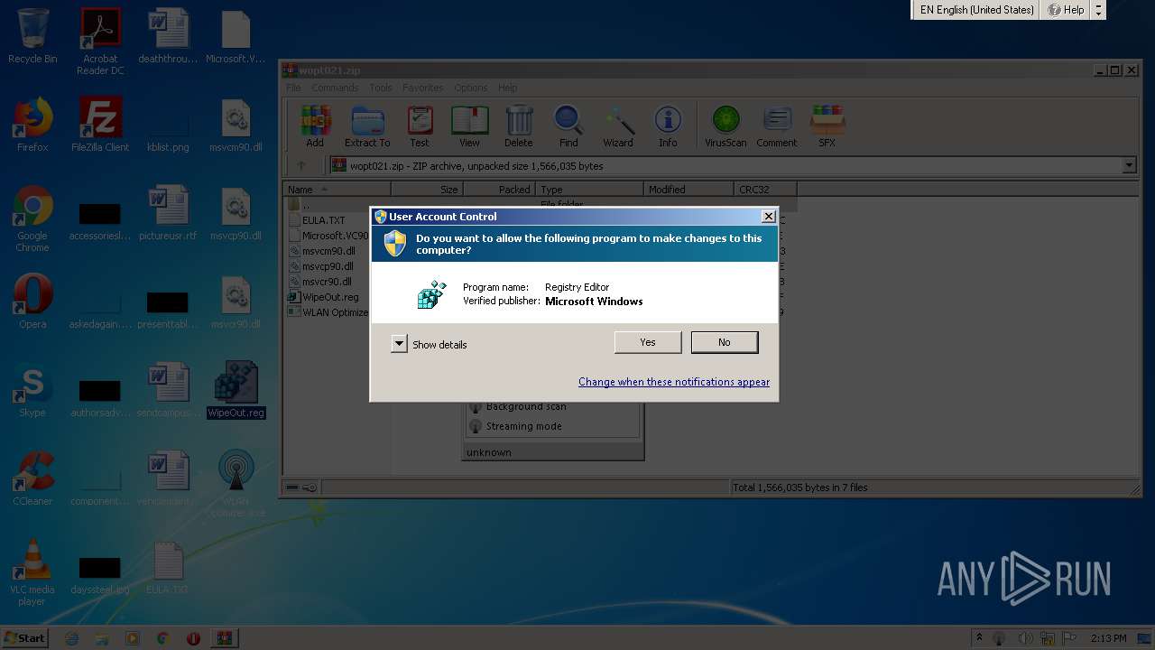Open the View toolbar icon in WinRAR

[x=469, y=126]
